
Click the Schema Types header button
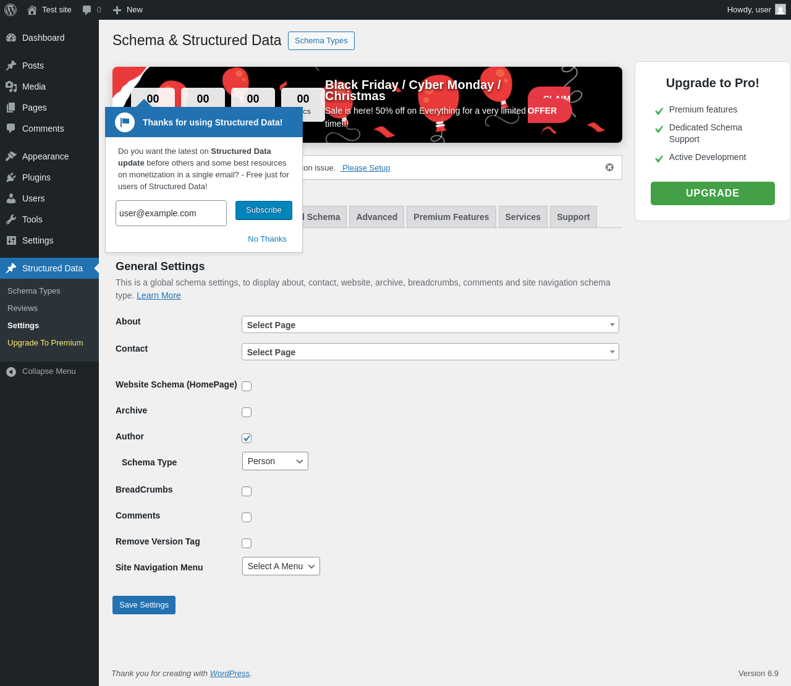[x=321, y=41]
